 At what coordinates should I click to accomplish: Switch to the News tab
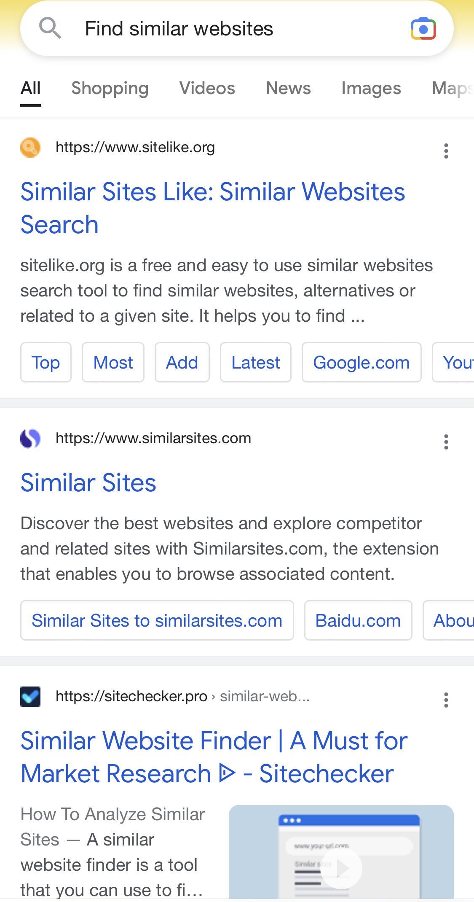click(x=288, y=89)
